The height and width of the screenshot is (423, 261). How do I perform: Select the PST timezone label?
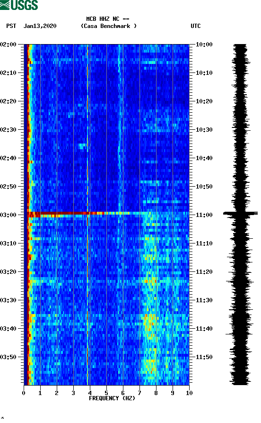[x=11, y=26]
